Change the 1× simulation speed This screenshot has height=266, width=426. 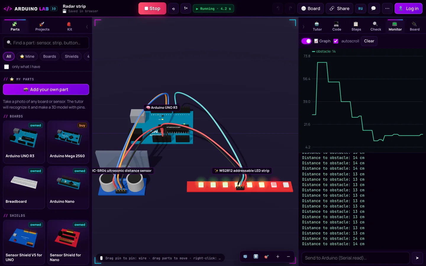186,9
